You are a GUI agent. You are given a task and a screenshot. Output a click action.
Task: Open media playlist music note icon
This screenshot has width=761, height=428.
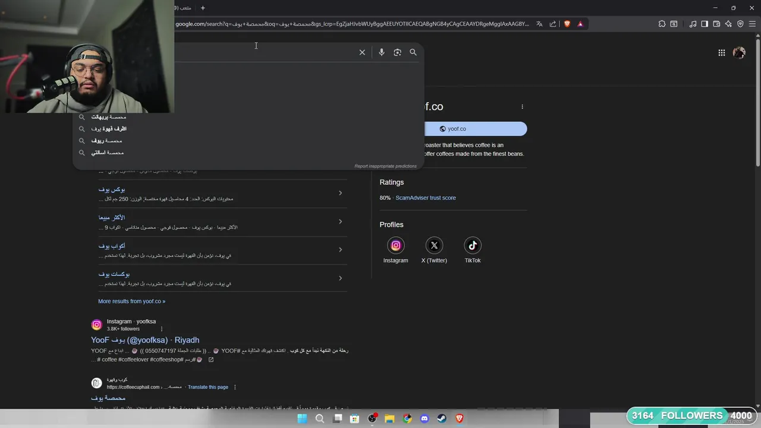tap(693, 24)
